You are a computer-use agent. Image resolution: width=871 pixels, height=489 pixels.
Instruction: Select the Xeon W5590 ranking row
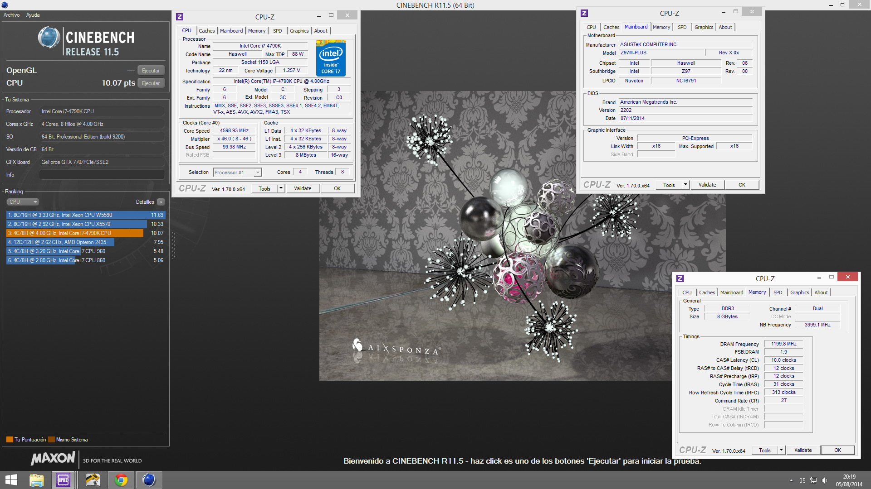click(86, 215)
